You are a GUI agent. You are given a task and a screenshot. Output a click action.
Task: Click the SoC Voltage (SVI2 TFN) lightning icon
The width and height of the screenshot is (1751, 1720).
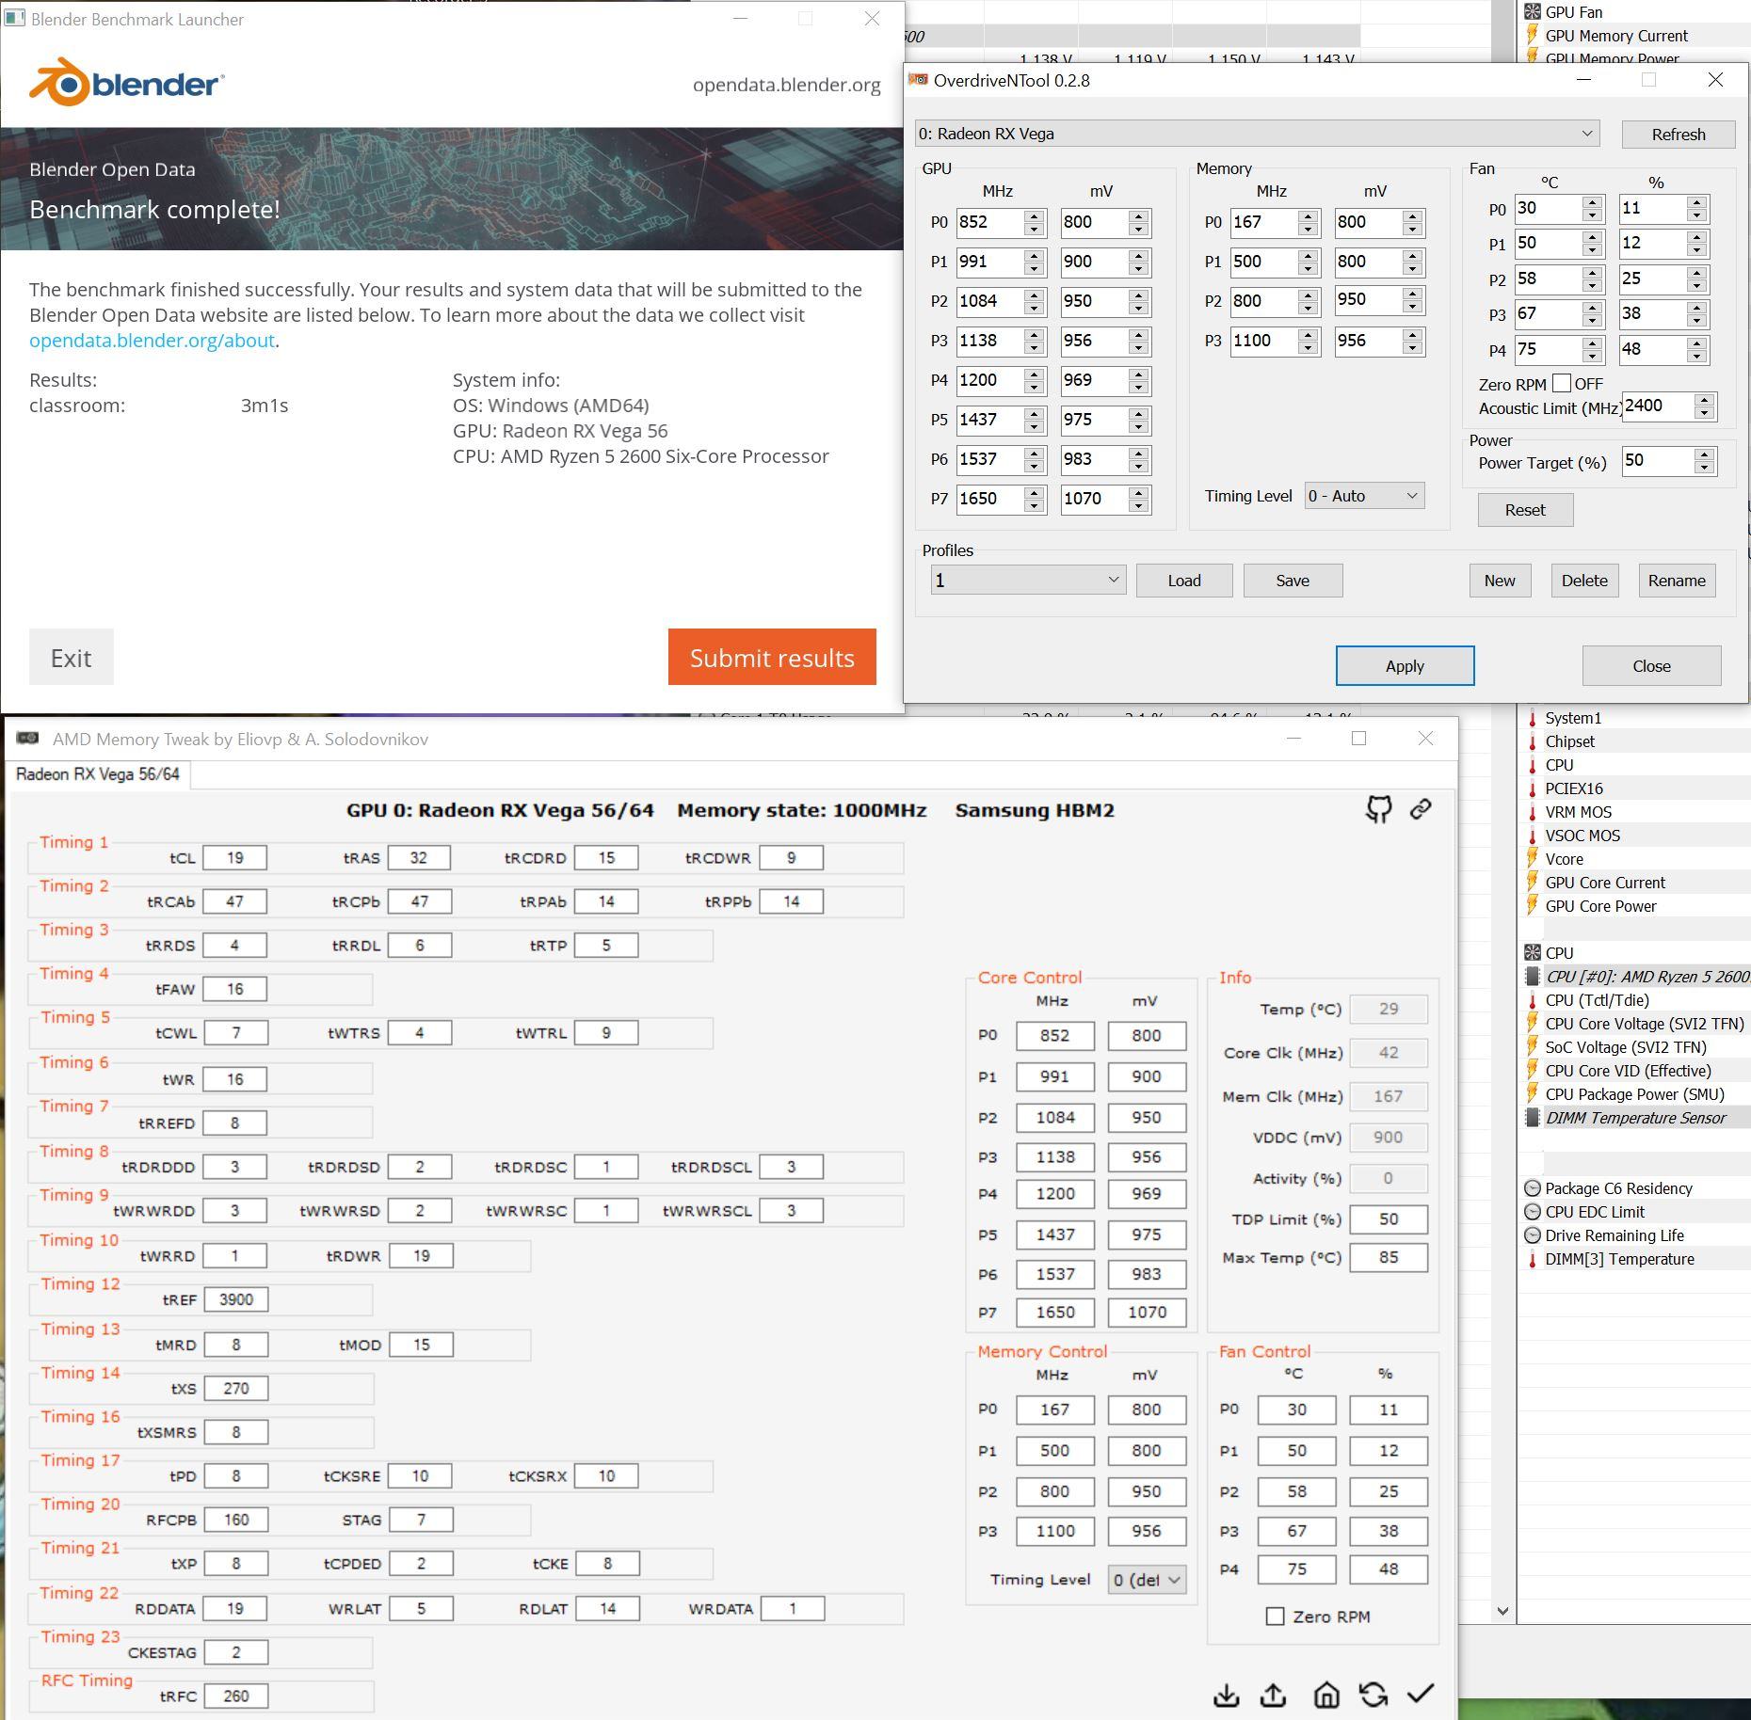coord(1533,1047)
